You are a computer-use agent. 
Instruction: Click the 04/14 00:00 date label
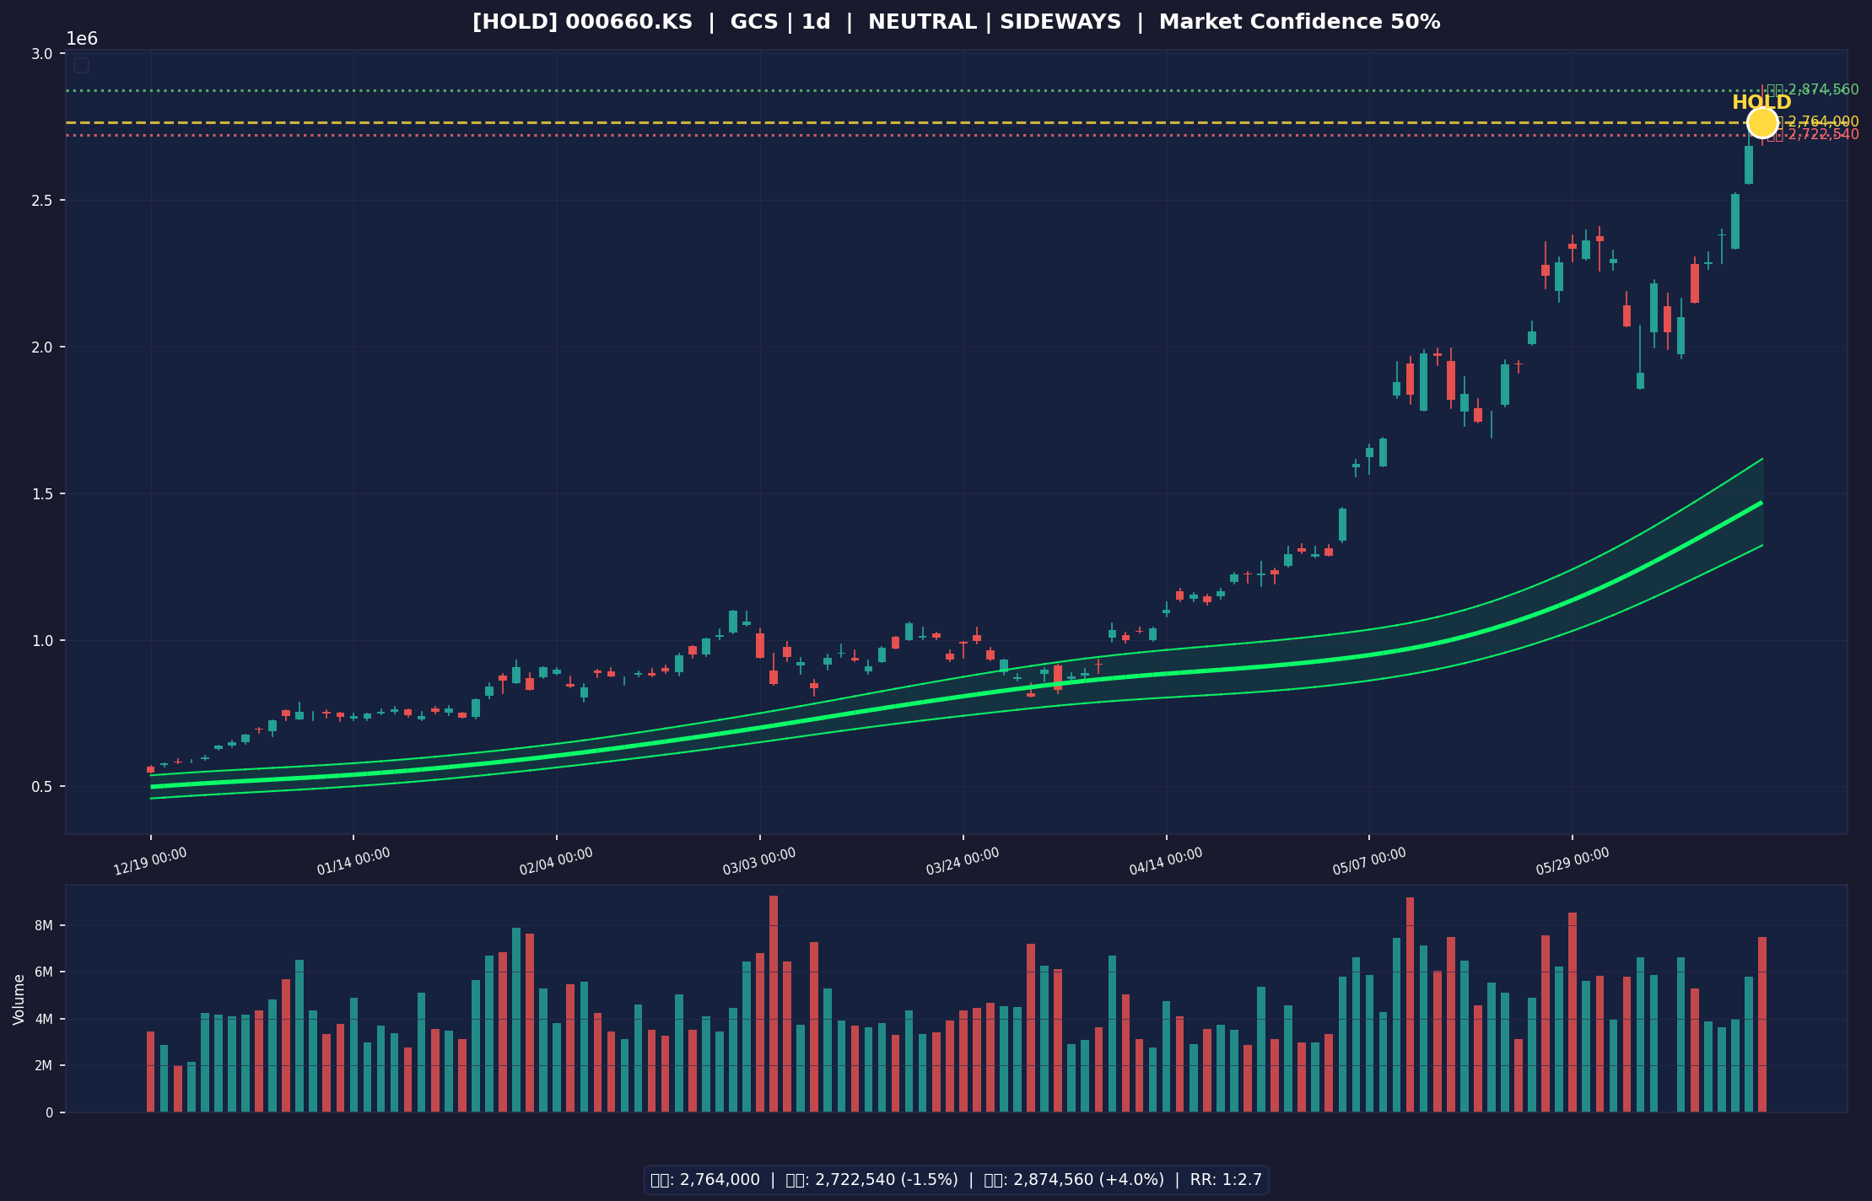[x=1166, y=862]
